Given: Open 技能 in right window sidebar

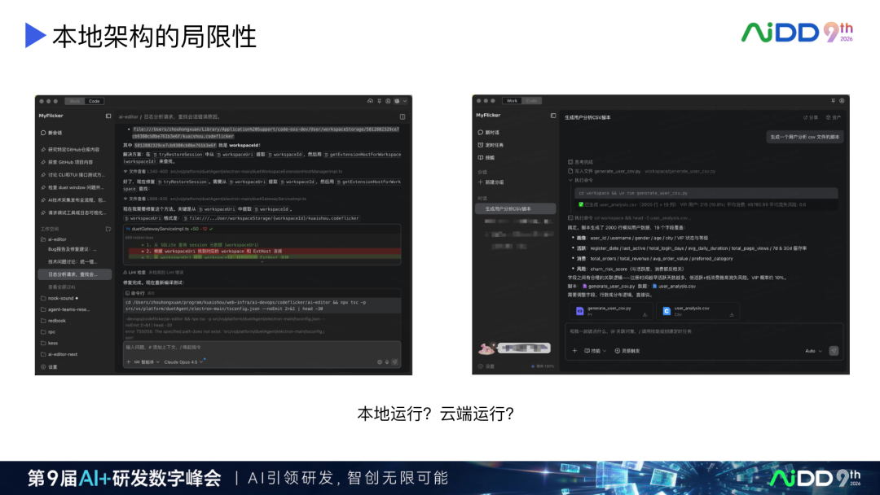Looking at the screenshot, I should pyautogui.click(x=486, y=157).
